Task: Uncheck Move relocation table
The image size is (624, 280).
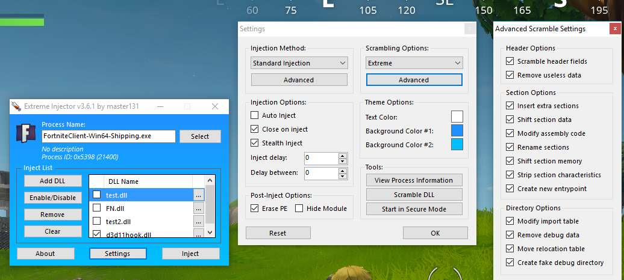Action: pyautogui.click(x=510, y=249)
